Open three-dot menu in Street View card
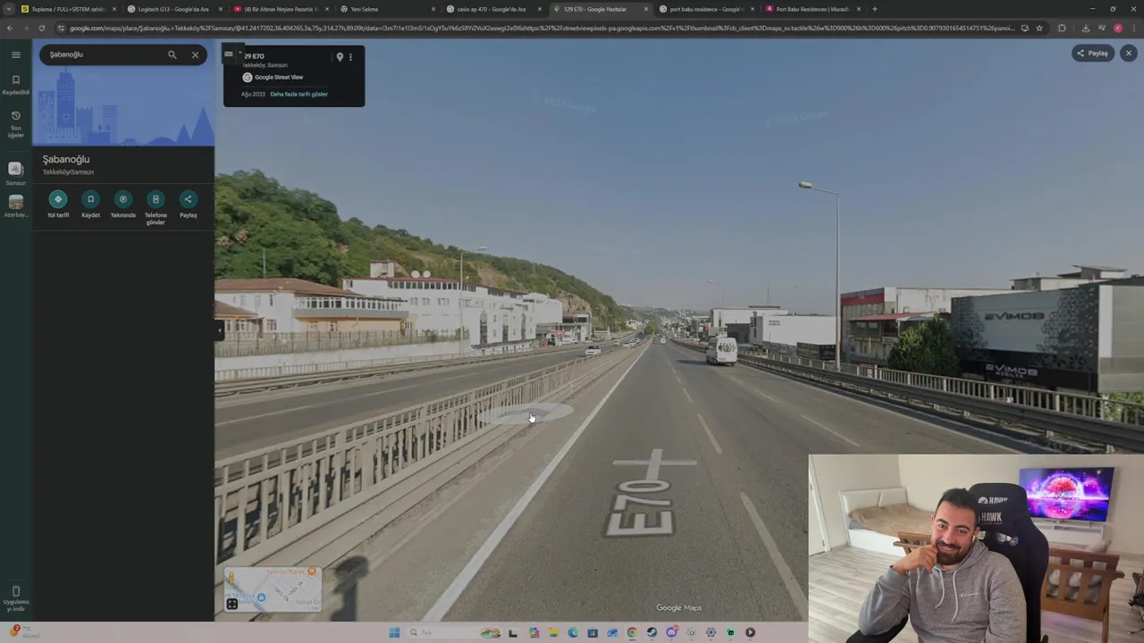 click(x=350, y=57)
